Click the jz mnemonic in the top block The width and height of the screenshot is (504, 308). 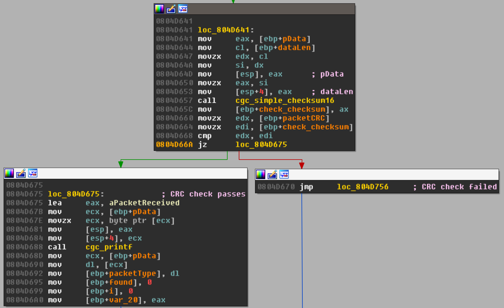coord(203,145)
